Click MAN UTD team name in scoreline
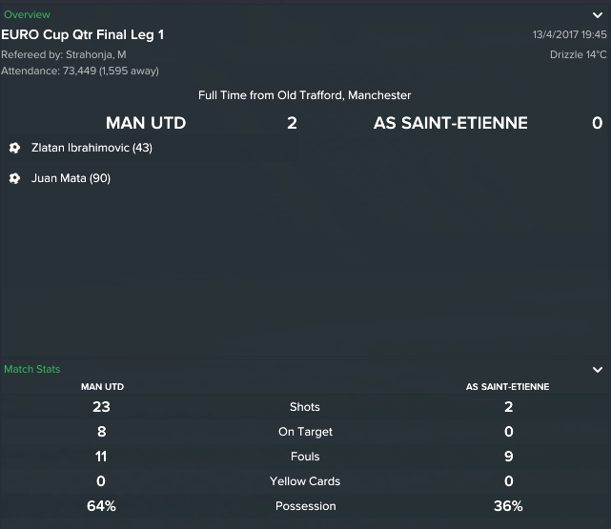The width and height of the screenshot is (611, 529). click(x=146, y=123)
